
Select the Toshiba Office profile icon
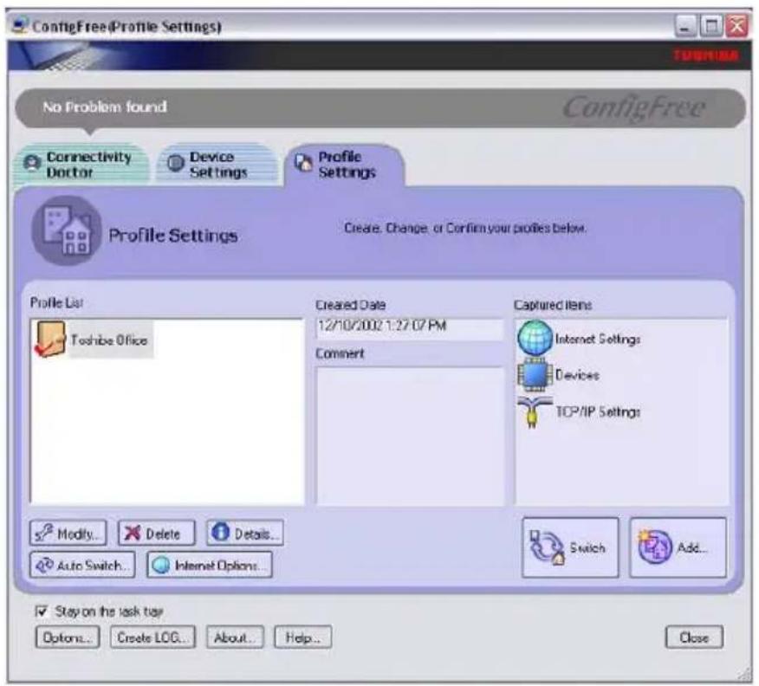[x=50, y=340]
